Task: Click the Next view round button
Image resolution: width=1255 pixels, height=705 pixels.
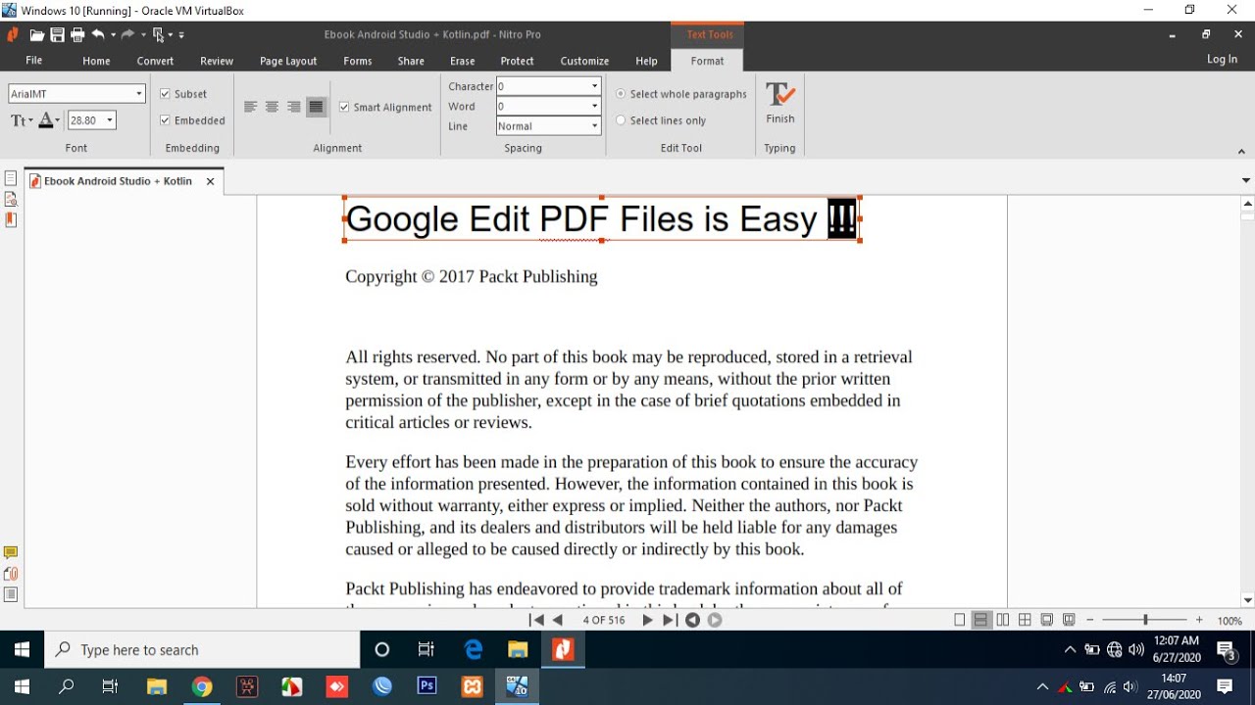Action: 715,620
